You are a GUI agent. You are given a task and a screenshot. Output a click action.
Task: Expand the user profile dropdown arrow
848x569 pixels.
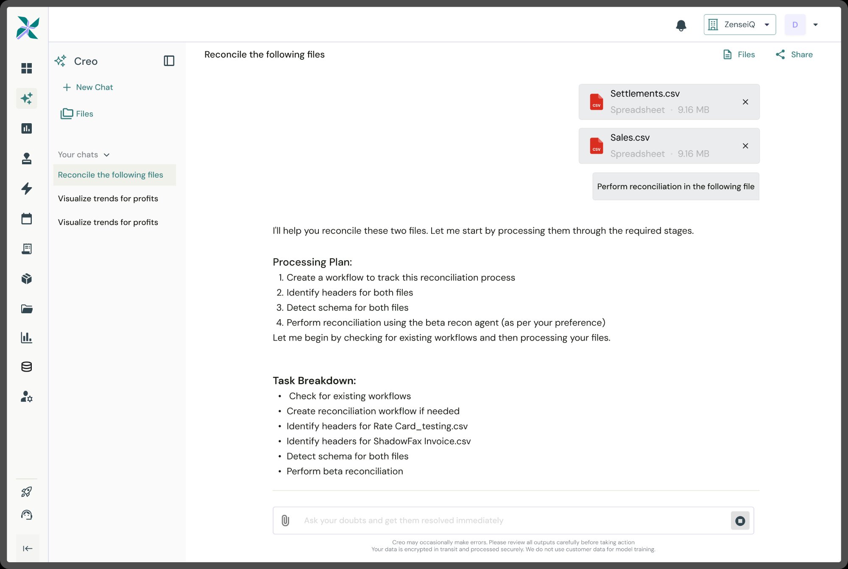pos(815,25)
